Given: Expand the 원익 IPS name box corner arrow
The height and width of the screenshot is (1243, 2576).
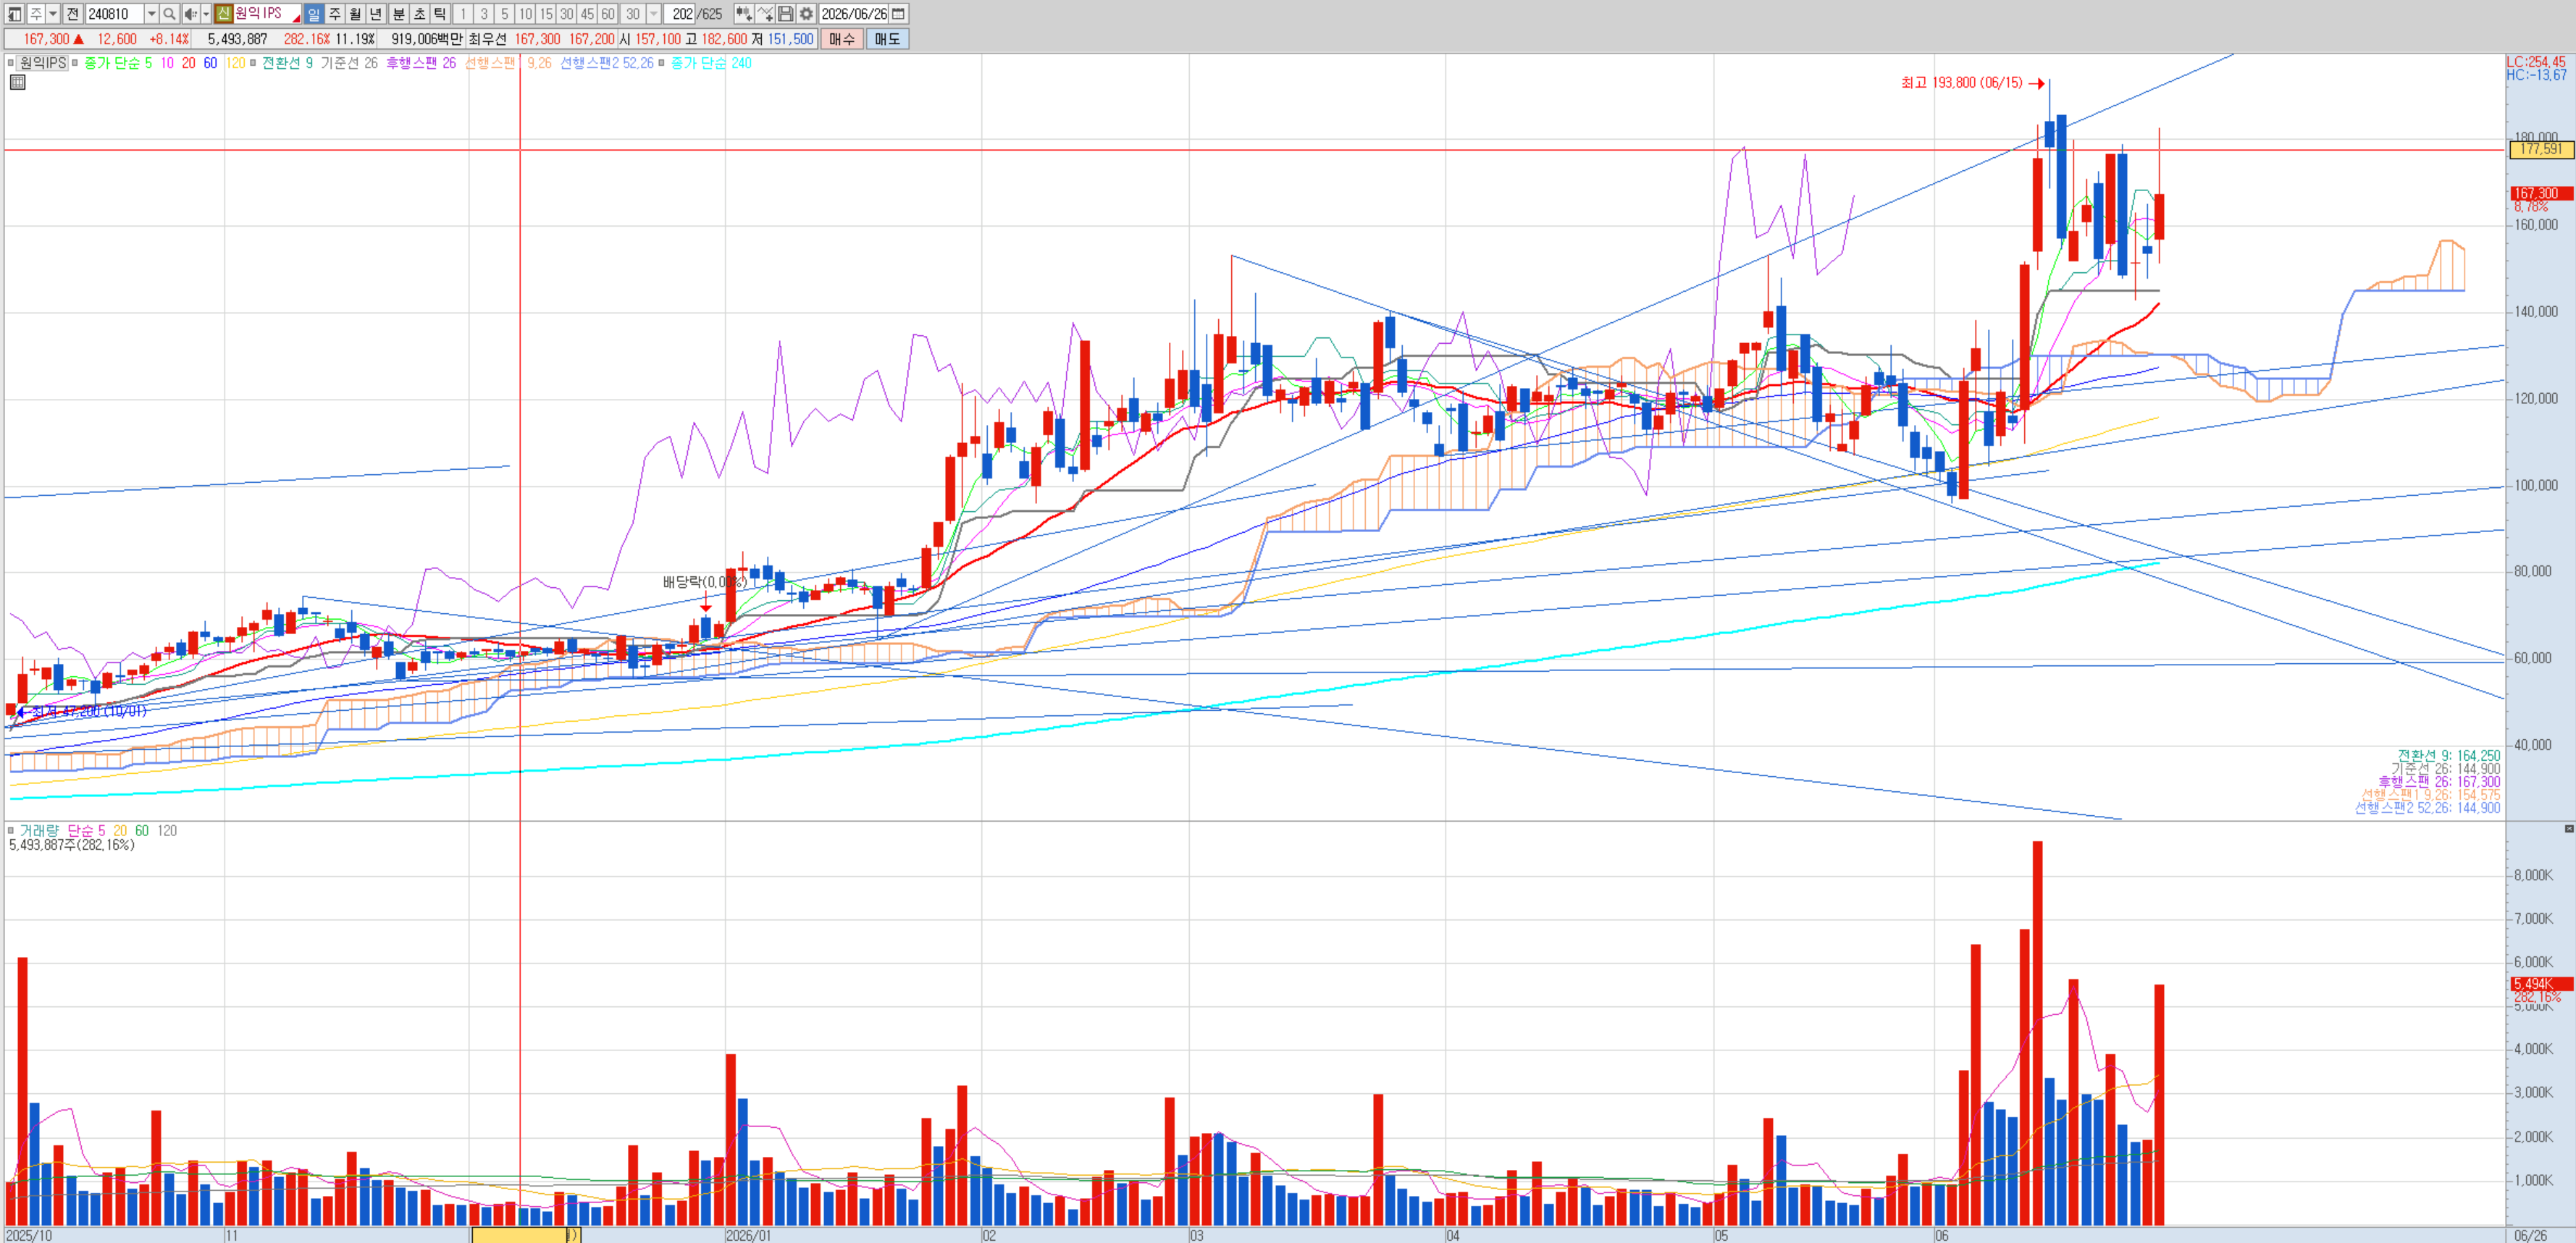Looking at the screenshot, I should (296, 18).
